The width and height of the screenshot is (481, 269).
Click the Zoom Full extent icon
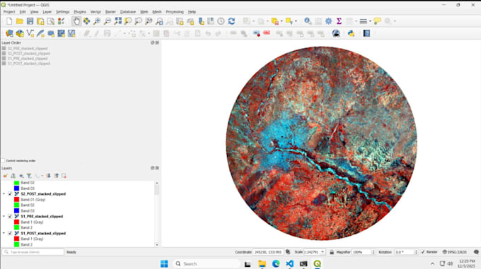(x=118, y=21)
